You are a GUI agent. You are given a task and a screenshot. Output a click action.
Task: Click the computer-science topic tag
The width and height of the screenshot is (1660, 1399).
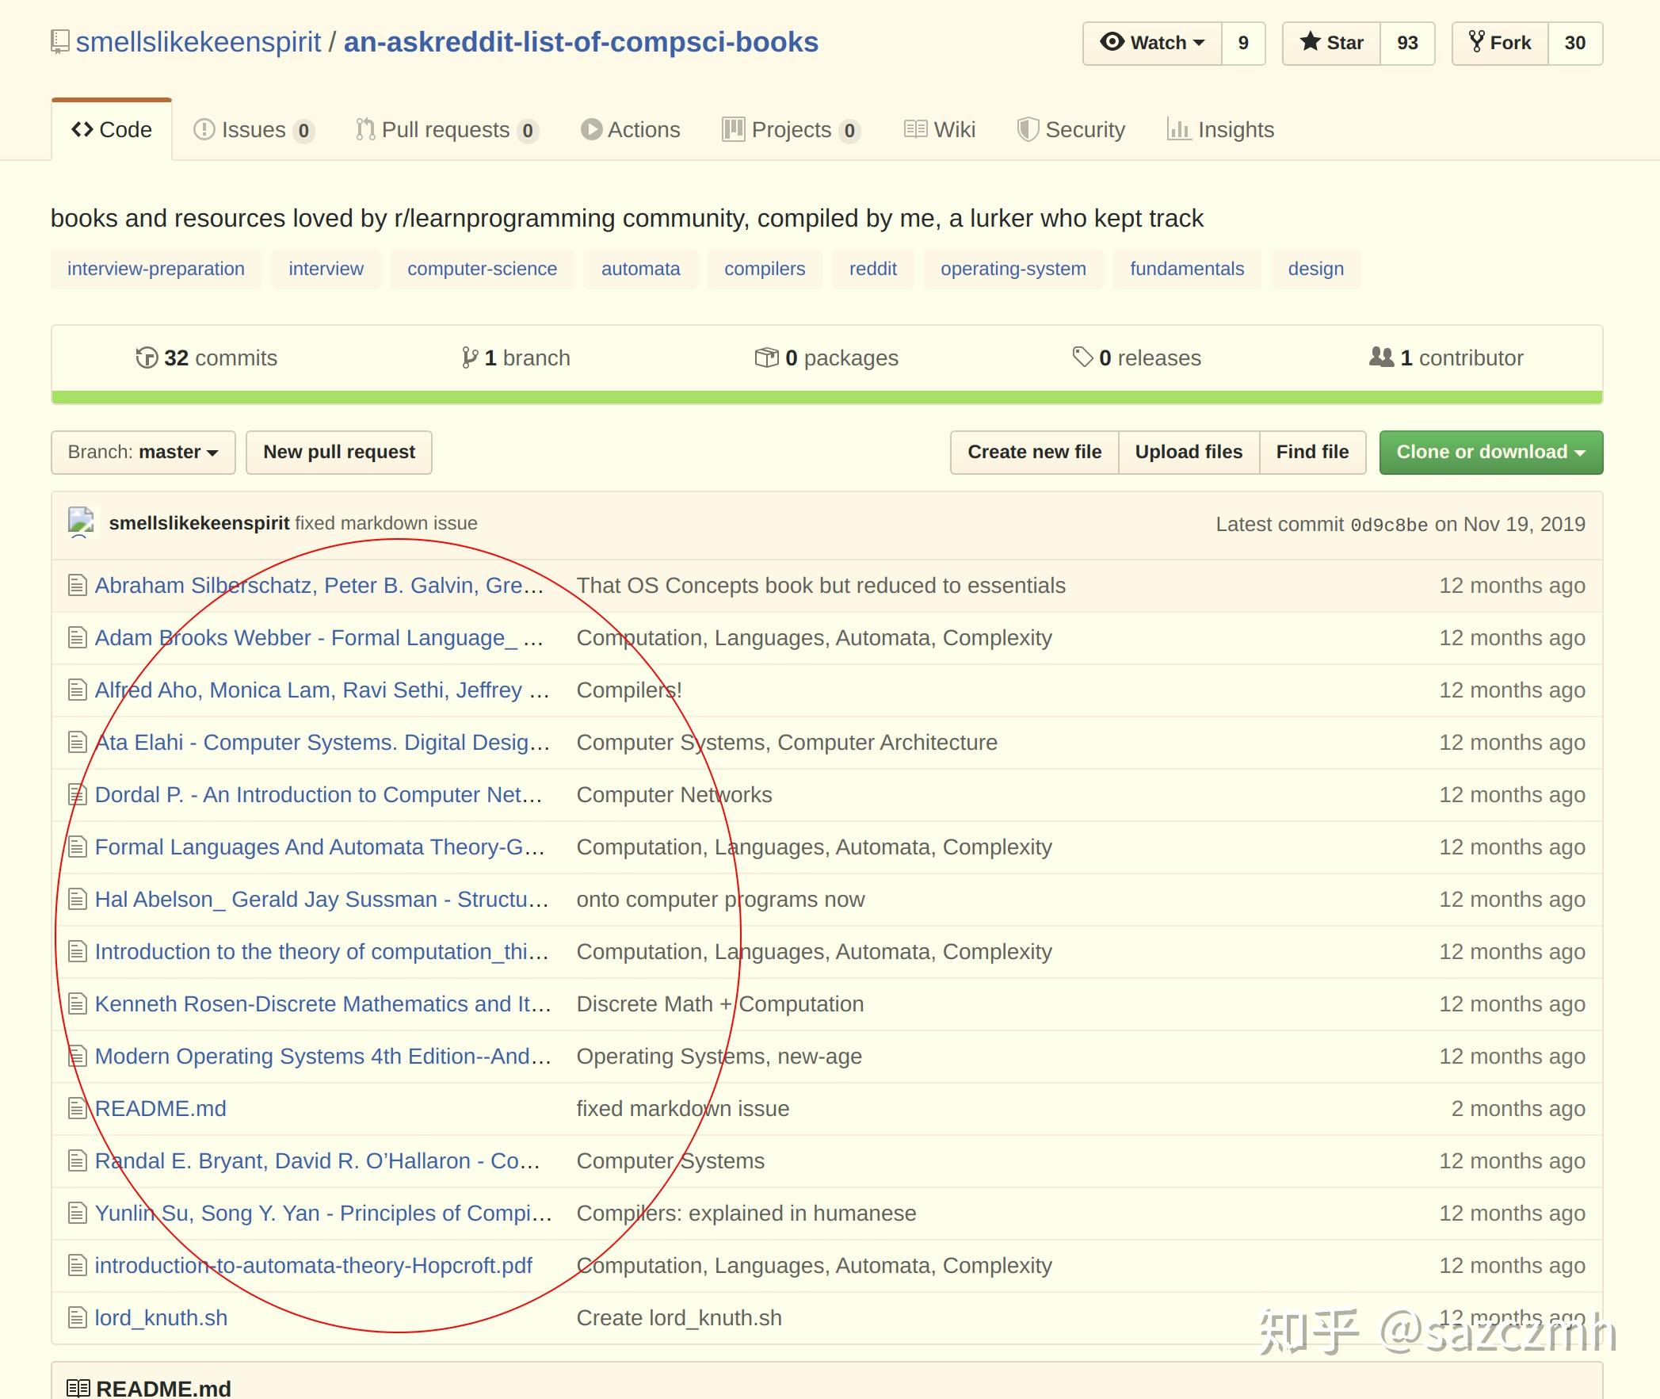pyautogui.click(x=482, y=269)
